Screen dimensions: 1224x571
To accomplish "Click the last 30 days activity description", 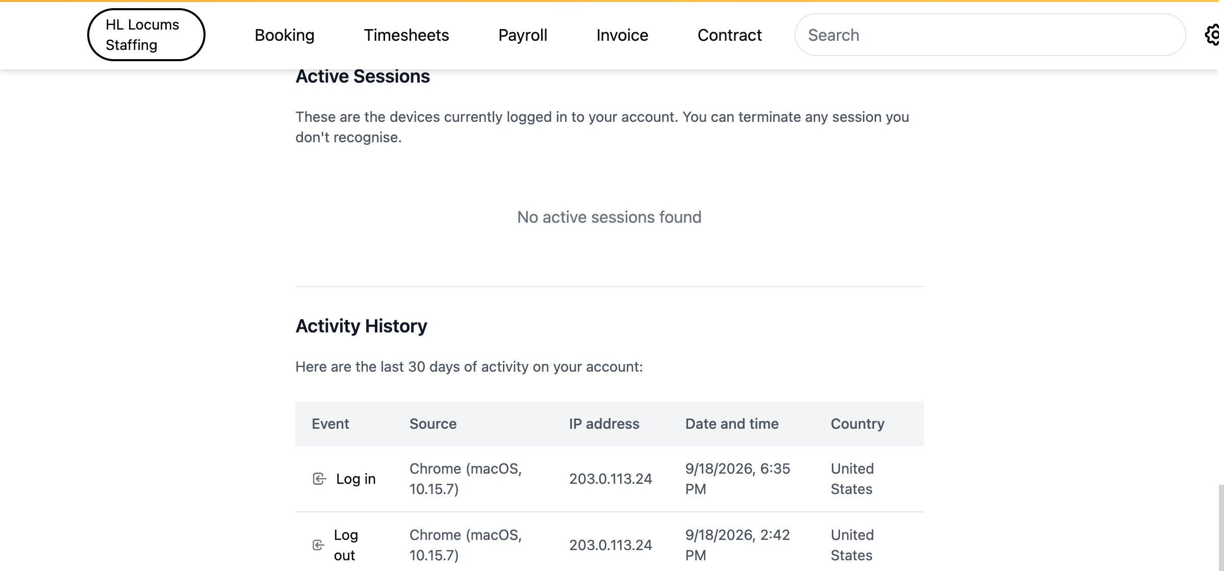I will (469, 367).
